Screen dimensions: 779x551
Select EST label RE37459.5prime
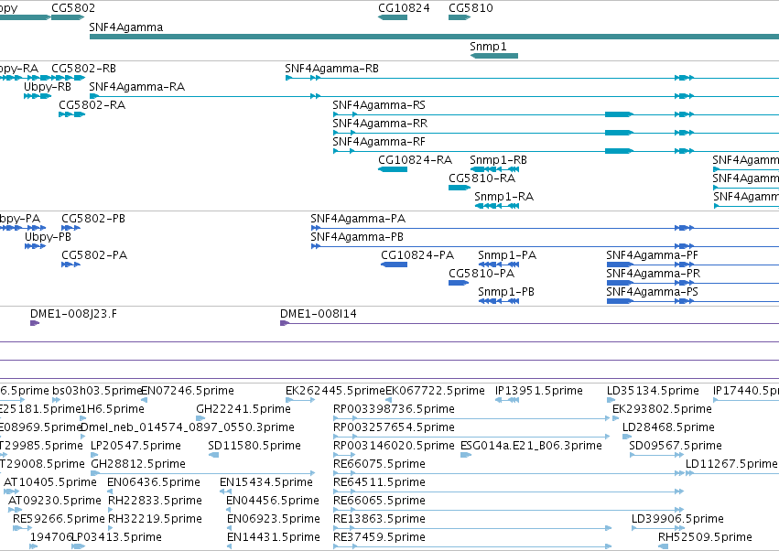380,537
